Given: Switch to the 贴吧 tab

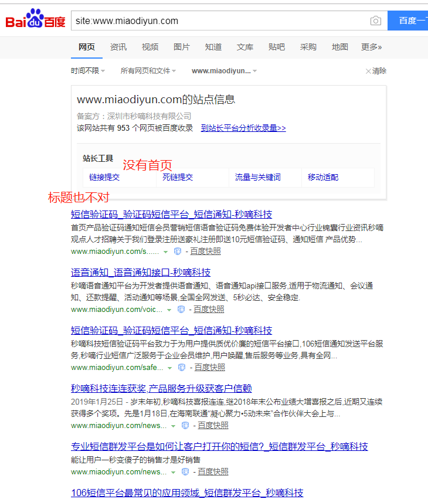Looking at the screenshot, I should tap(277, 47).
